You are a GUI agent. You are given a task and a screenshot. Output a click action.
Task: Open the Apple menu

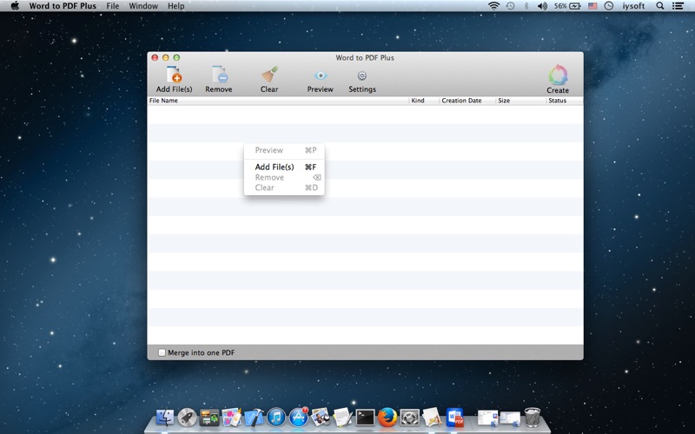[15, 6]
